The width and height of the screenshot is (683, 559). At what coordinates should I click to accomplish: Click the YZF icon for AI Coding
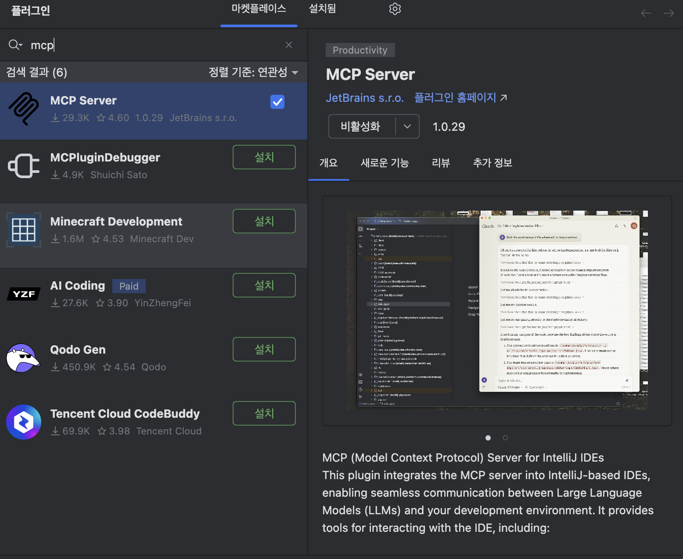pos(24,294)
